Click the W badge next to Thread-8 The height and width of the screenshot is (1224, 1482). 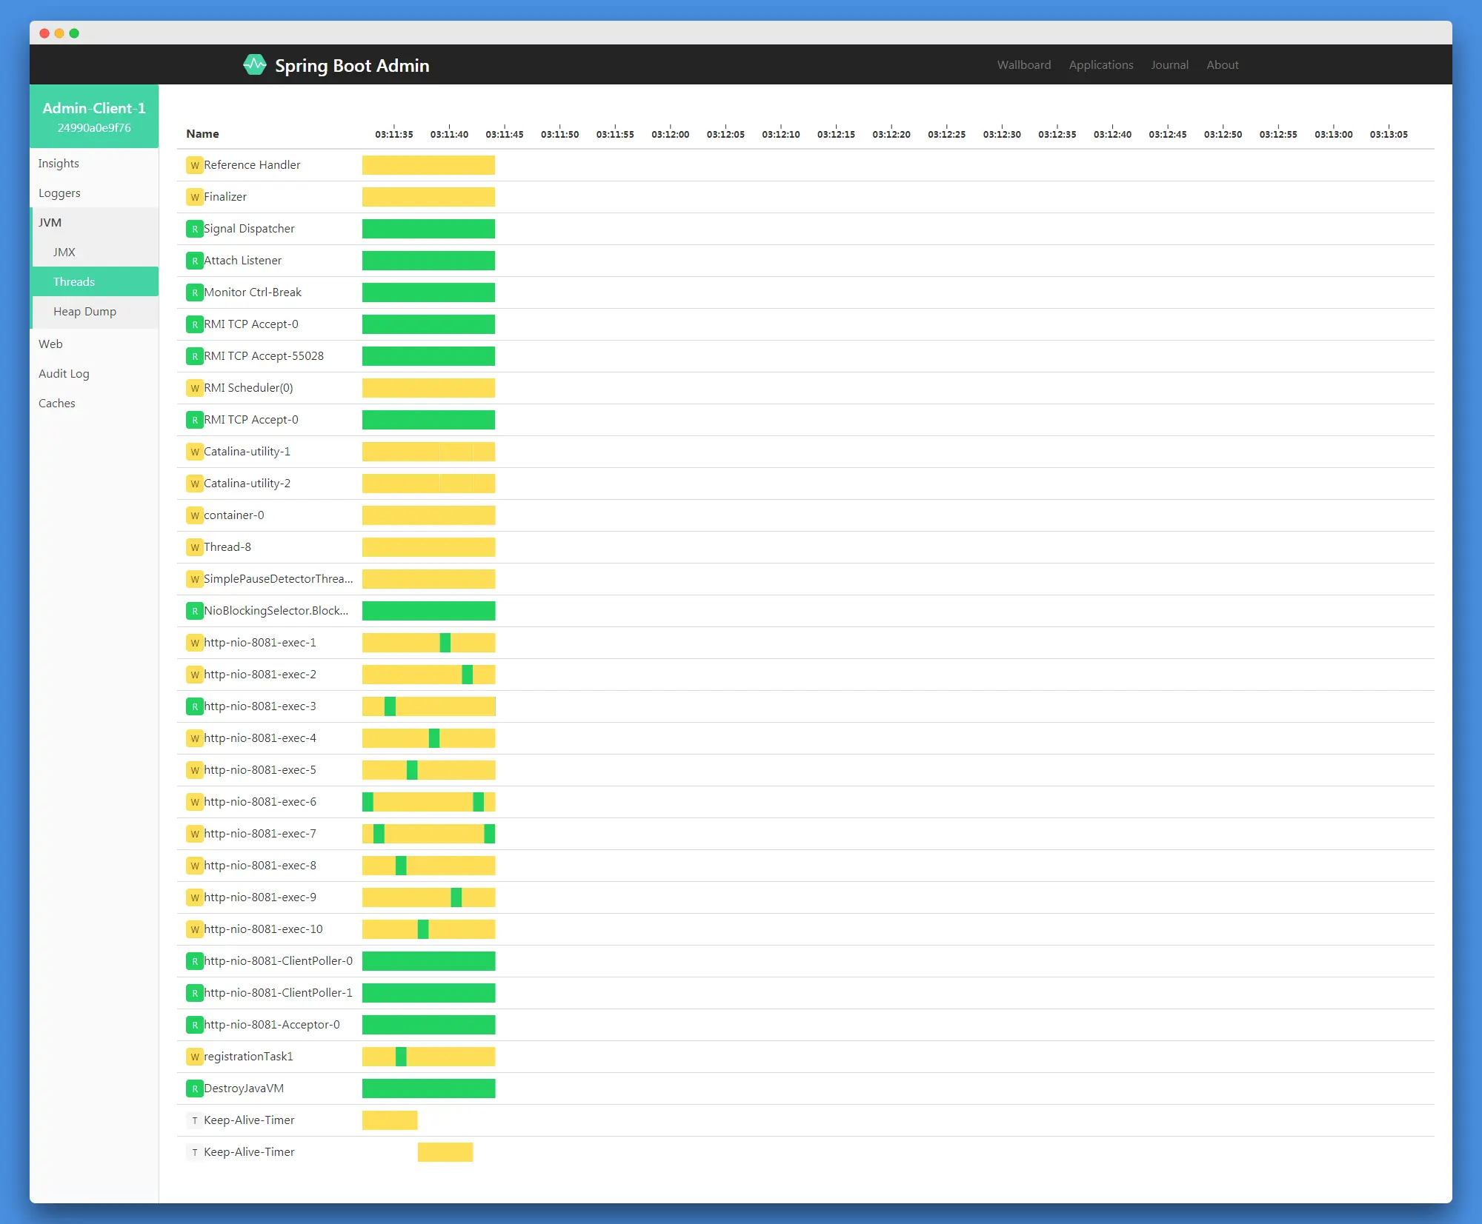194,547
